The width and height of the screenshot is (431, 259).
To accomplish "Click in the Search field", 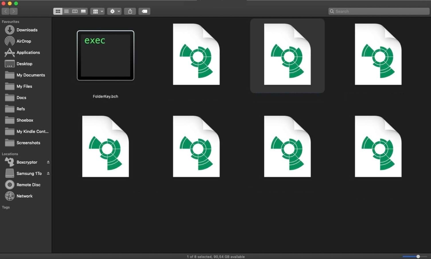I will (x=379, y=11).
